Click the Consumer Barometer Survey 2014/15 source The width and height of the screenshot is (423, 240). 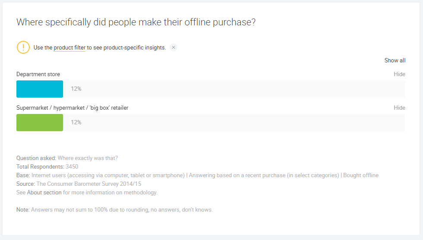pos(88,184)
